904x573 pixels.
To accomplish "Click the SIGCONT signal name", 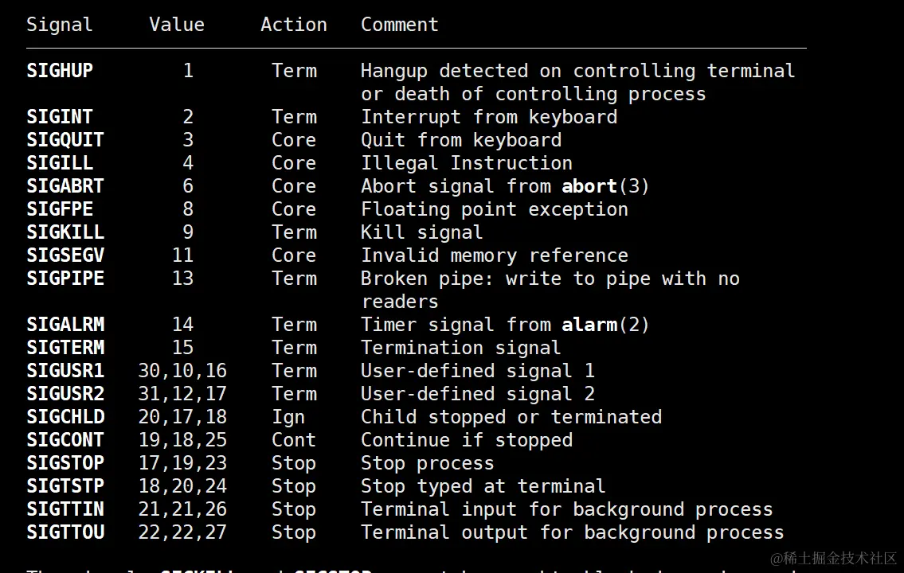I will pyautogui.click(x=65, y=440).
